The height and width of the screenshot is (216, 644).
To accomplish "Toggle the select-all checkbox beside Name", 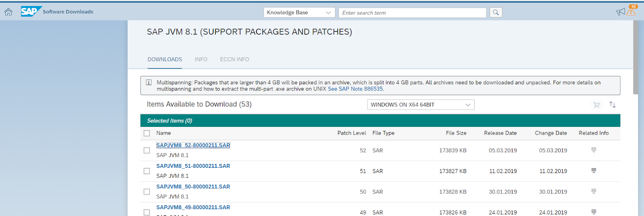I will click(147, 133).
